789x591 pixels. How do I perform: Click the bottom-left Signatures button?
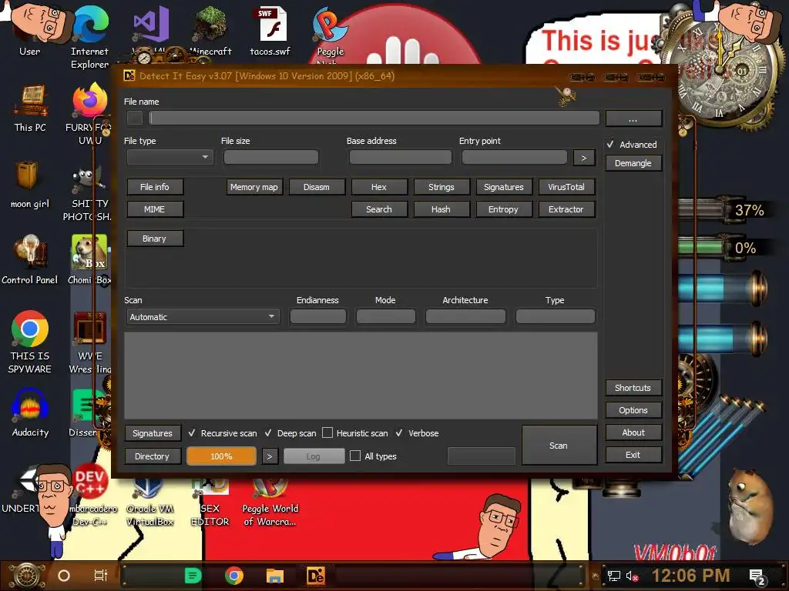point(153,432)
